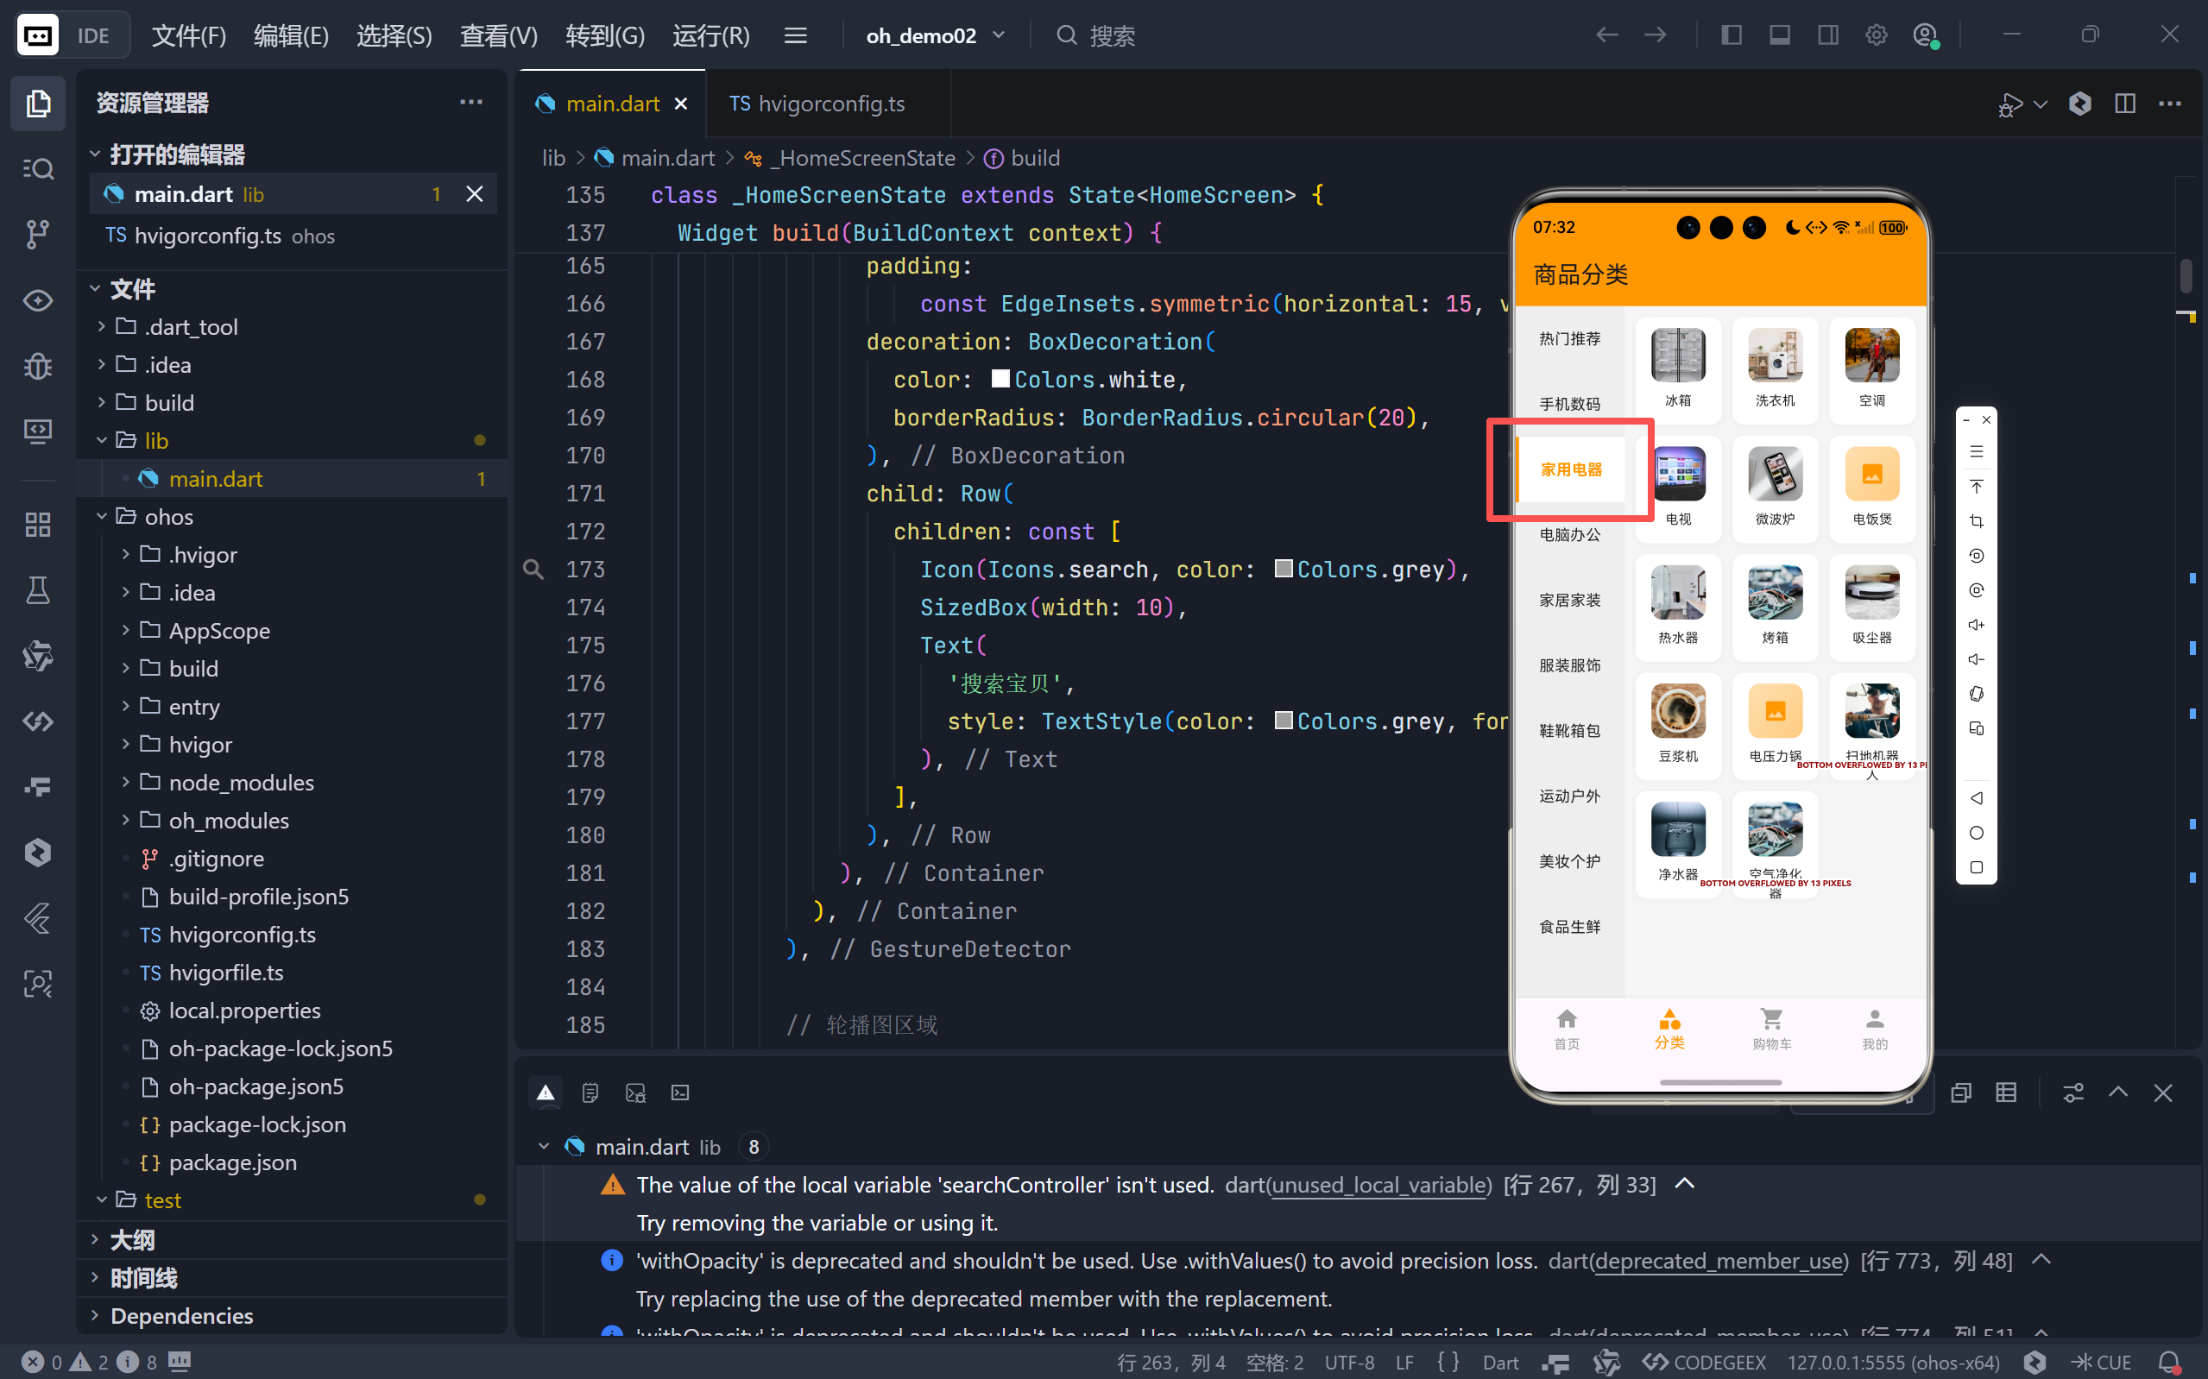Open Extensions view in activity bar
The width and height of the screenshot is (2208, 1379).
pos(37,525)
